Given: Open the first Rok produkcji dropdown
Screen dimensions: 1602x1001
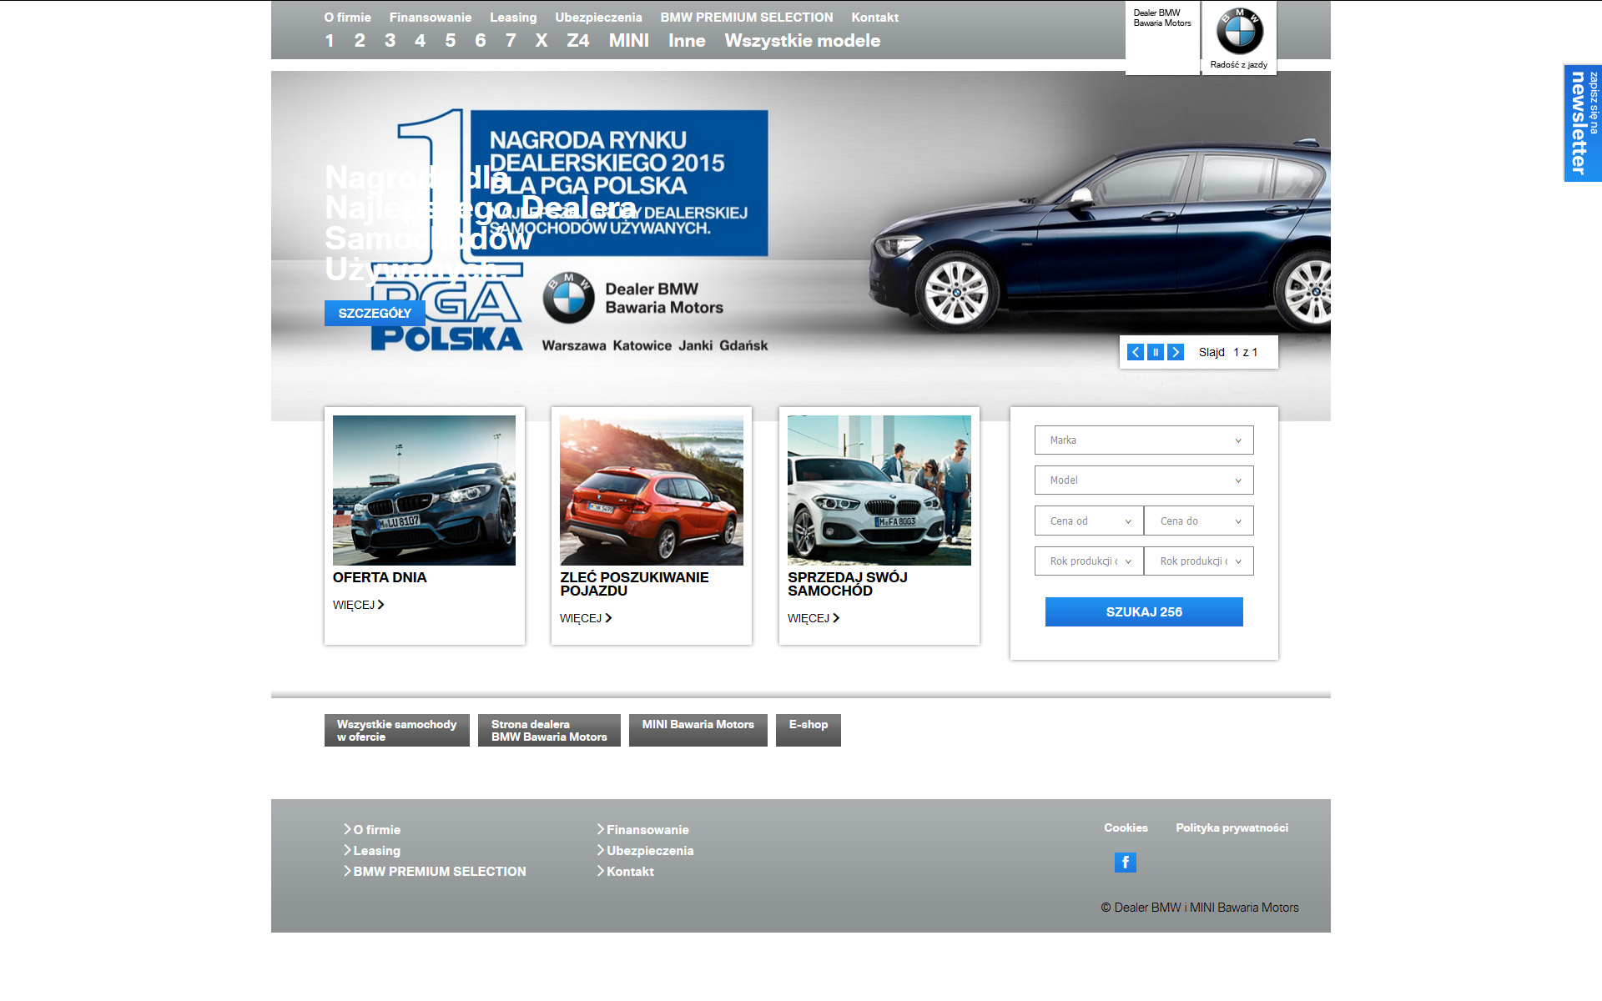Looking at the screenshot, I should click(x=1089, y=561).
